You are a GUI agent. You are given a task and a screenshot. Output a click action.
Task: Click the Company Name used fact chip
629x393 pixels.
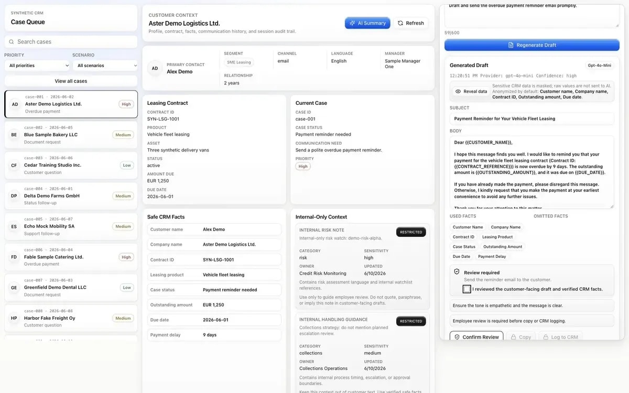(x=506, y=227)
